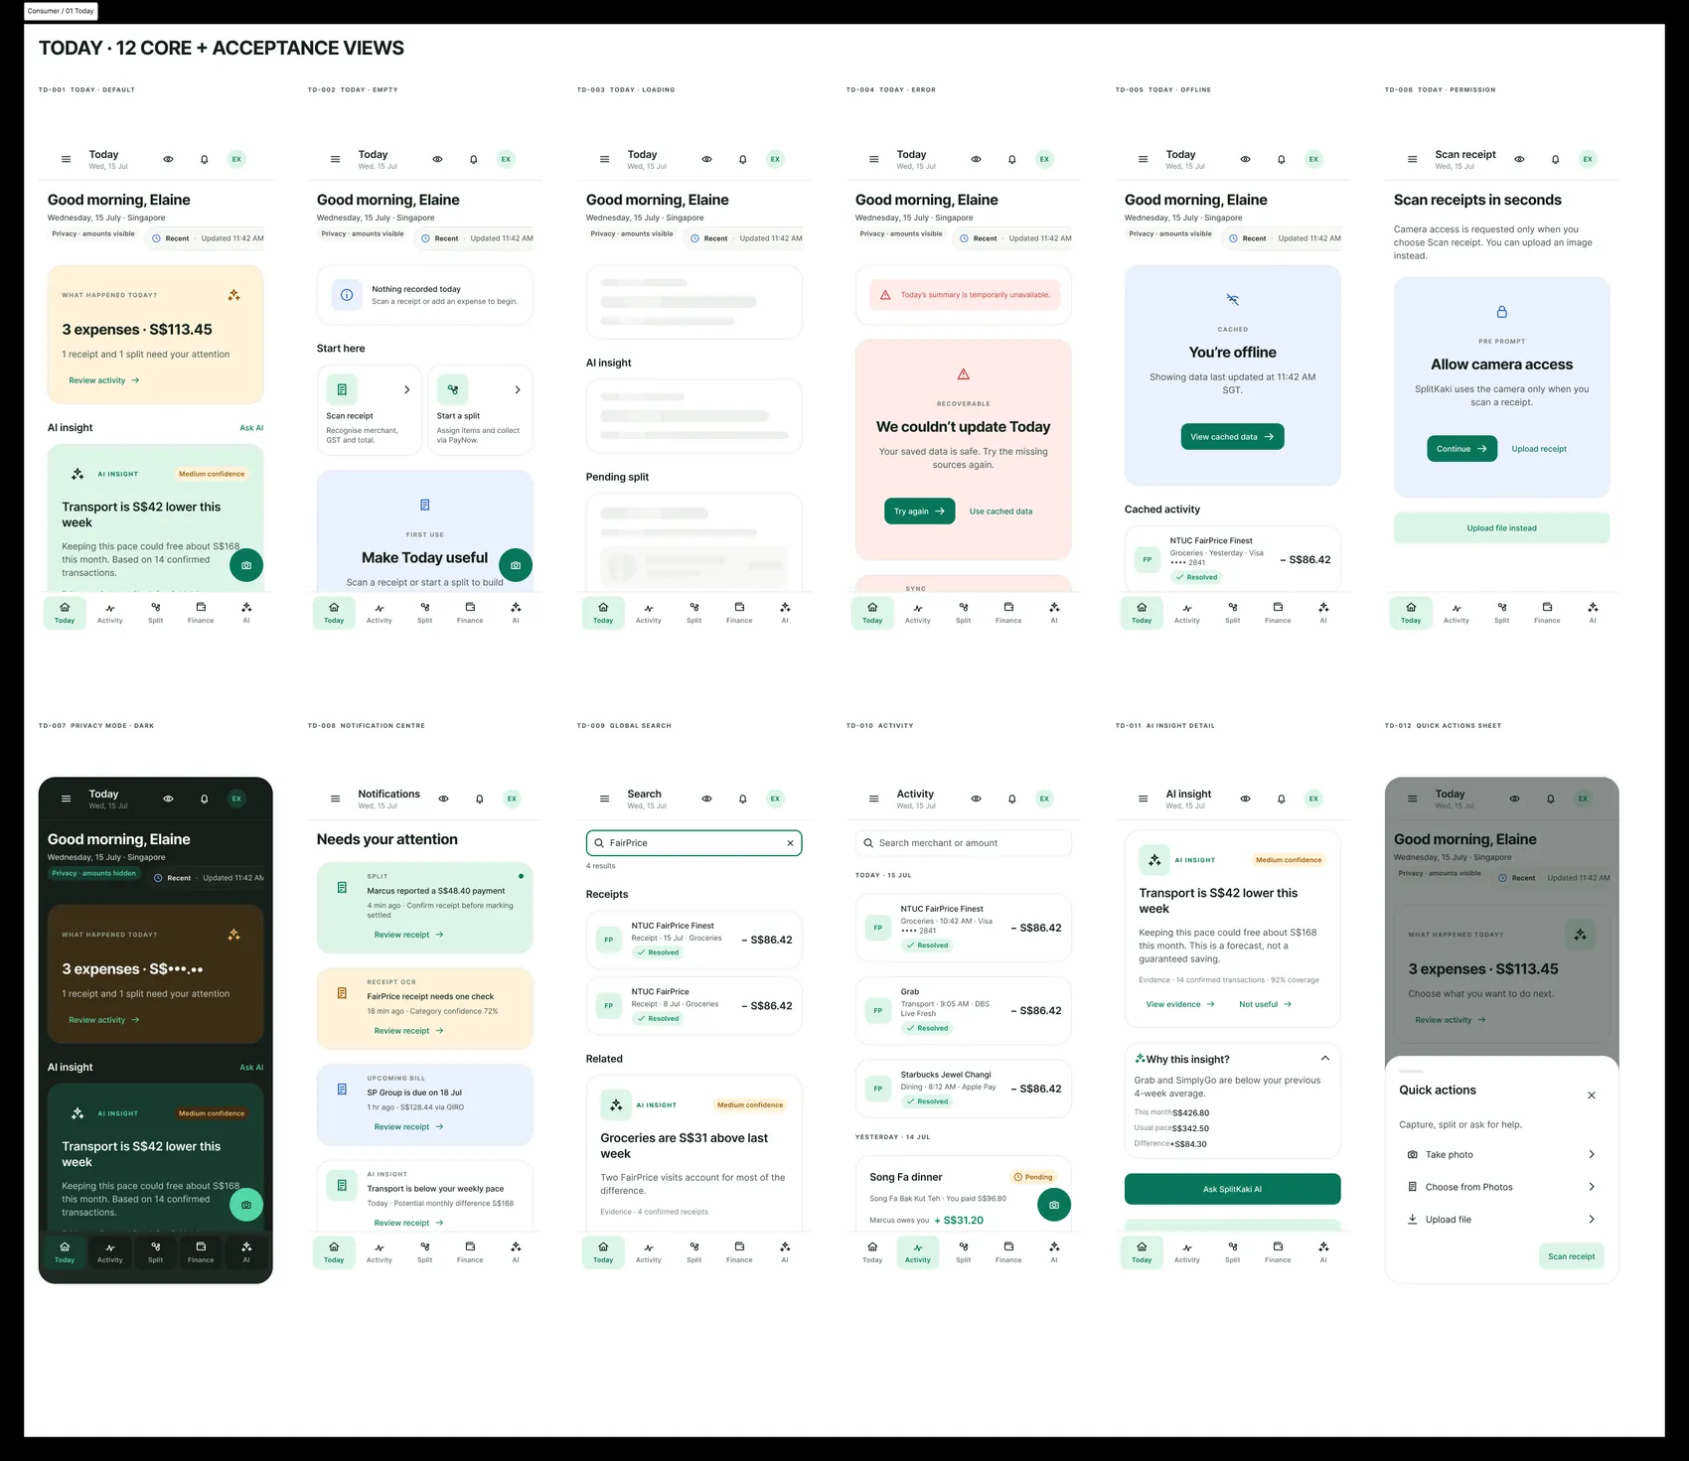Click hamburger menu in Activity screen header

pos(873,799)
